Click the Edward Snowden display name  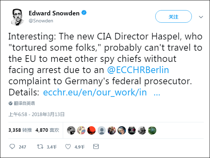point(54,13)
